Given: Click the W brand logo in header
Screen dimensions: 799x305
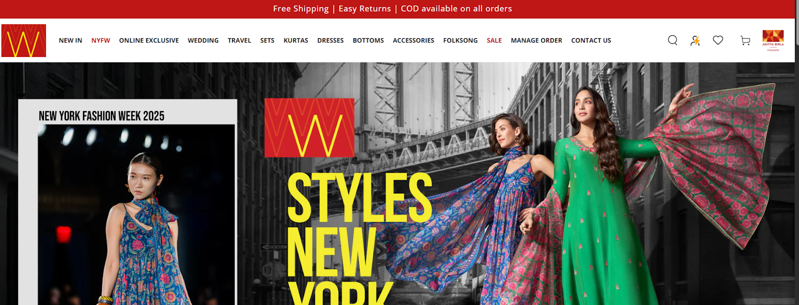Looking at the screenshot, I should [x=23, y=40].
